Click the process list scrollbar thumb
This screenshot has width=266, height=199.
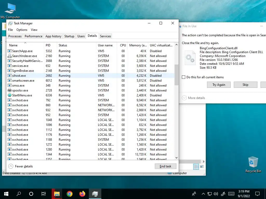pos(176,75)
